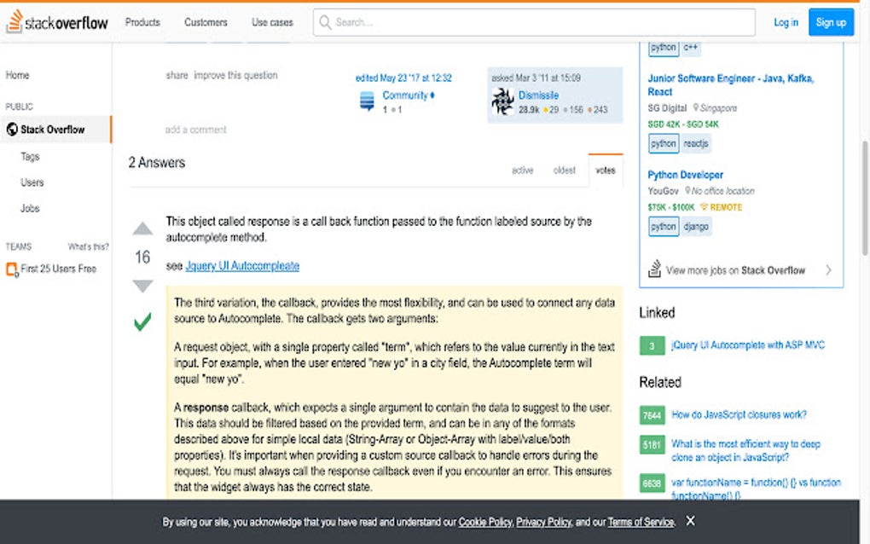Image resolution: width=870 pixels, height=544 pixels.
Task: Dismiss the cookie notice with the X
Action: [690, 520]
